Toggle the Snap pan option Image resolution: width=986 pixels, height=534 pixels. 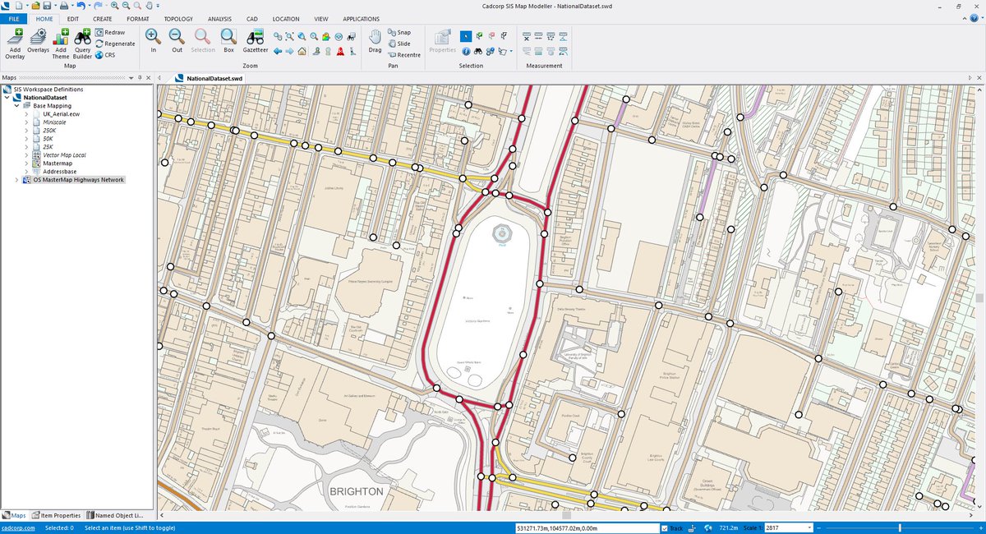click(x=399, y=32)
